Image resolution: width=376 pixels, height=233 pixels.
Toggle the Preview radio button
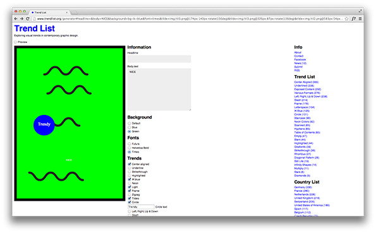pos(16,42)
